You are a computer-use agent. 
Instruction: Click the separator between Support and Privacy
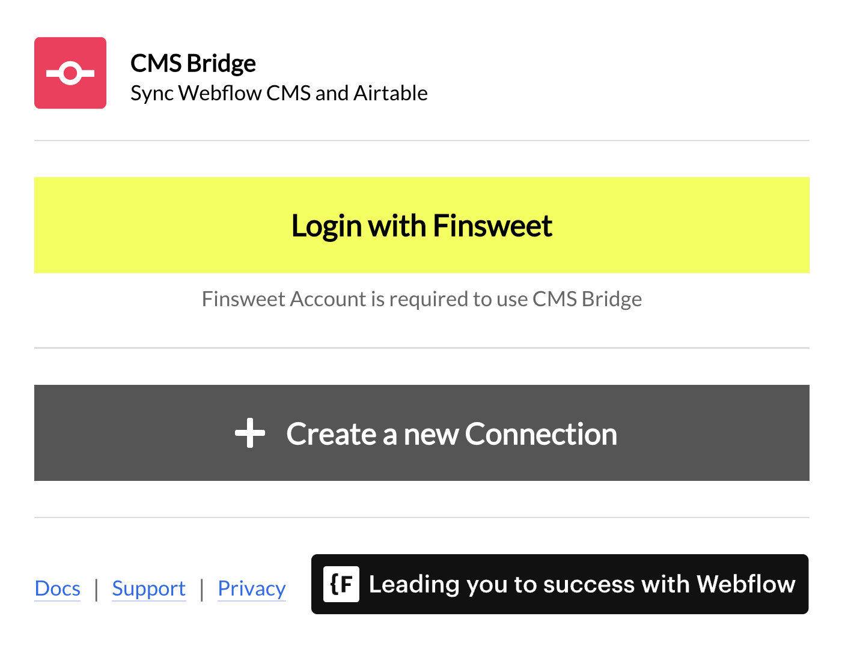[x=202, y=589]
